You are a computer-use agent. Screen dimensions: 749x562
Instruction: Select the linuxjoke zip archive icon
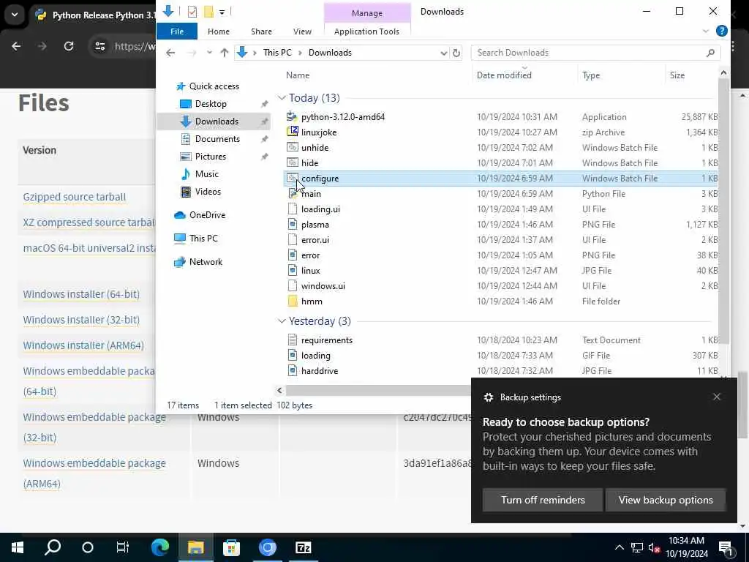click(292, 132)
